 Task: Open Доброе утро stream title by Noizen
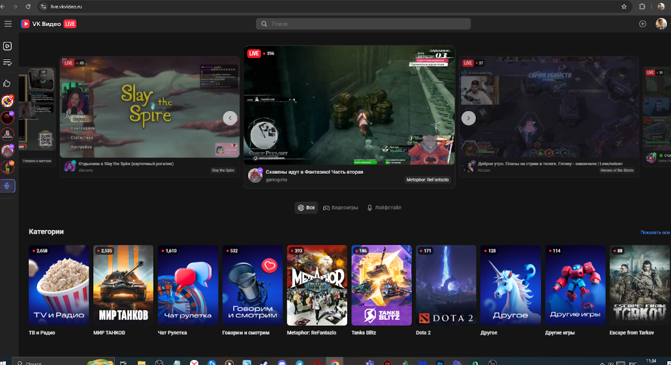click(x=550, y=163)
